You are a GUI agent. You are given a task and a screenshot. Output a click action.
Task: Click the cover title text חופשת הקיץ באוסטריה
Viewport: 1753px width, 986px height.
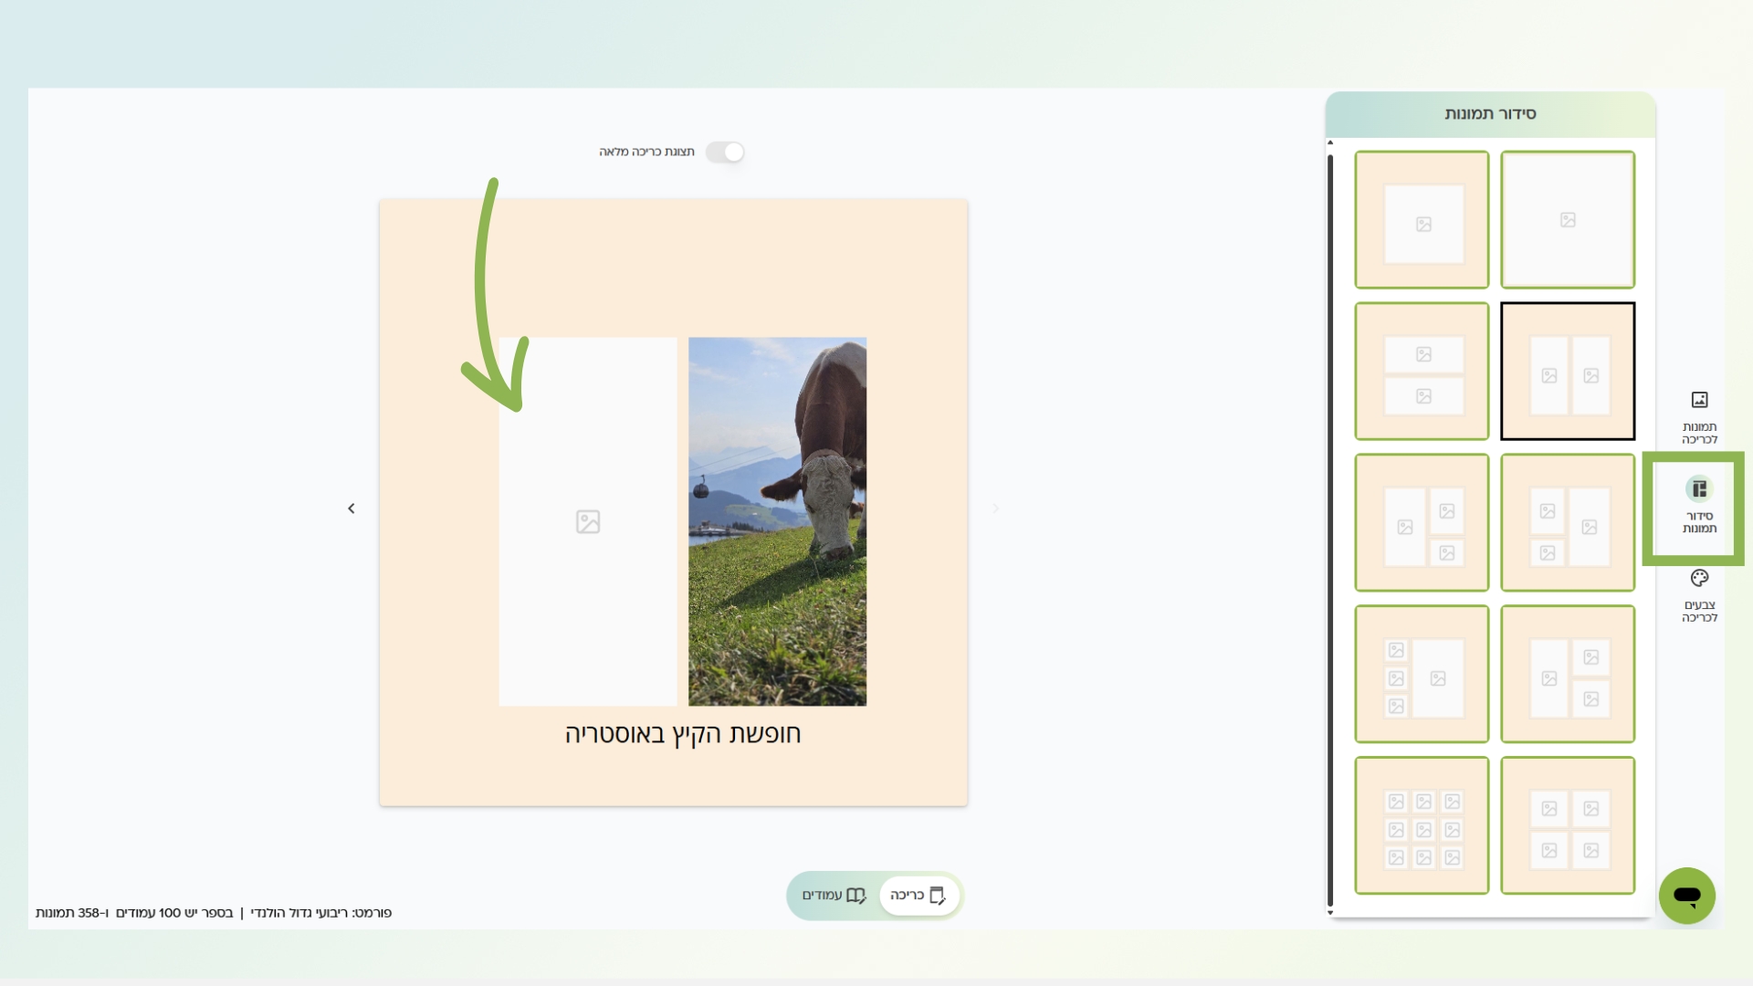click(x=682, y=734)
